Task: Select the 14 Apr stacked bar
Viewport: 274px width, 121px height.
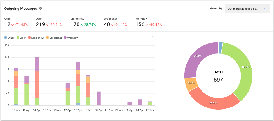Action: click(x=37, y=81)
